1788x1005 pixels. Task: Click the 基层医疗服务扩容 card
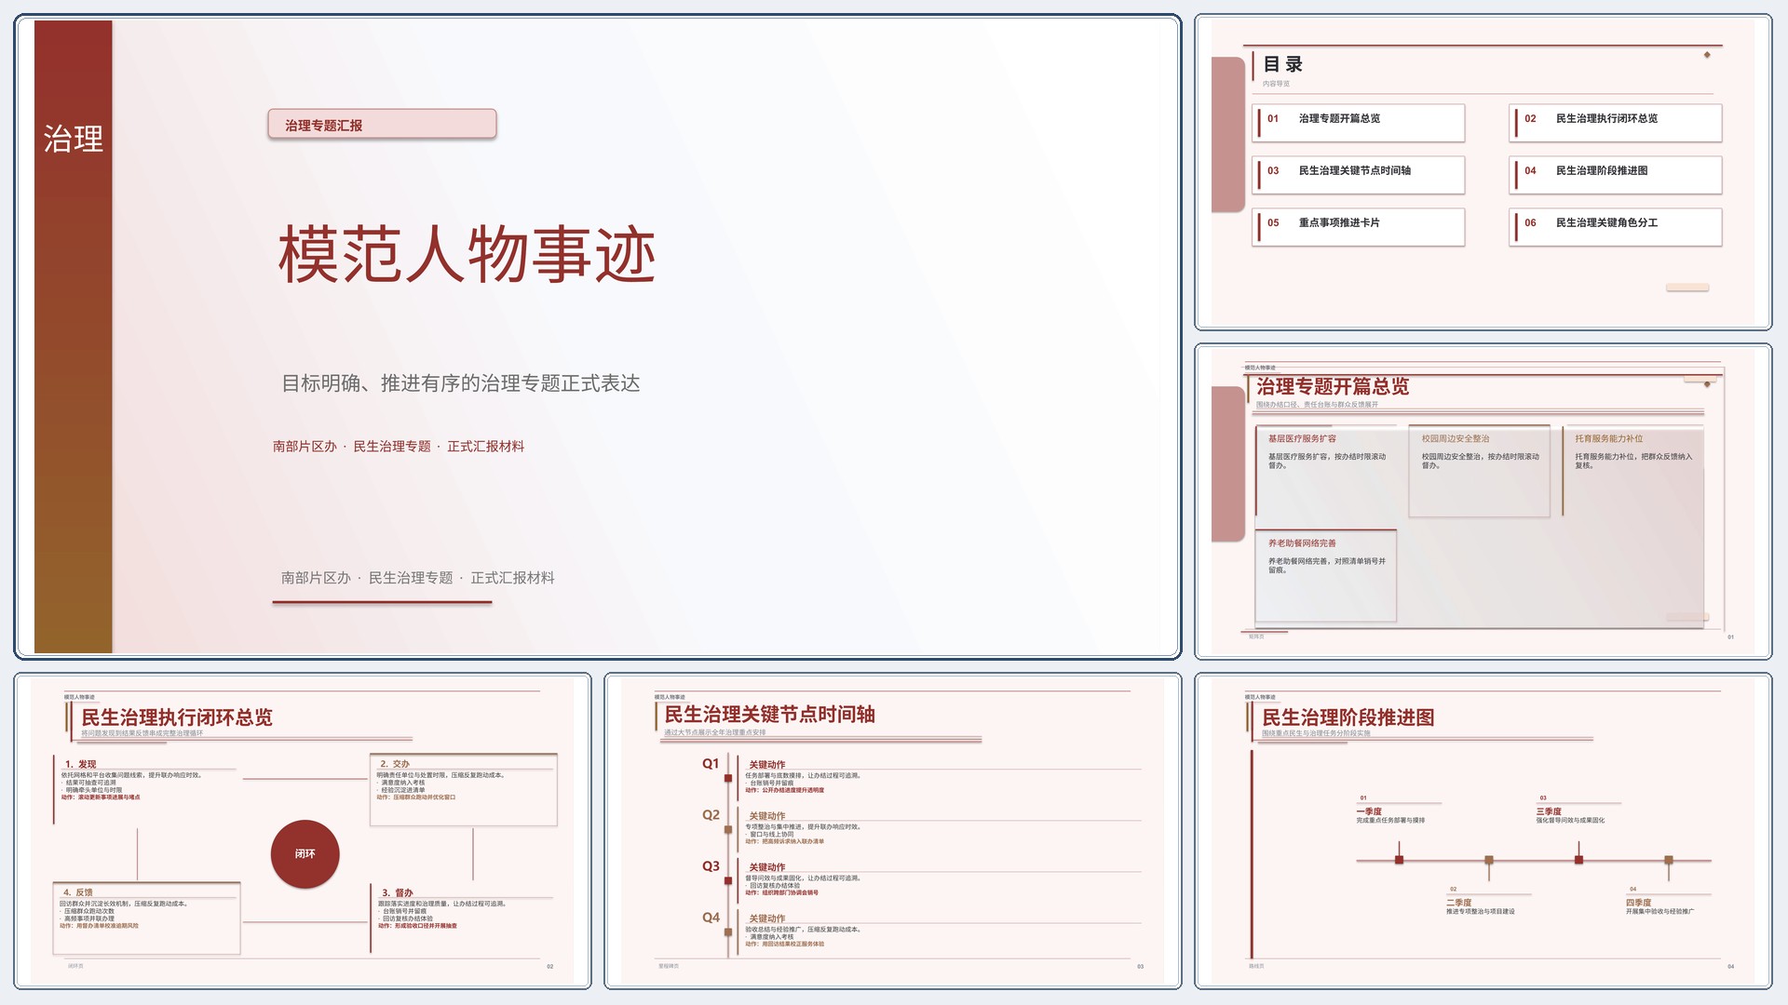click(x=1326, y=471)
